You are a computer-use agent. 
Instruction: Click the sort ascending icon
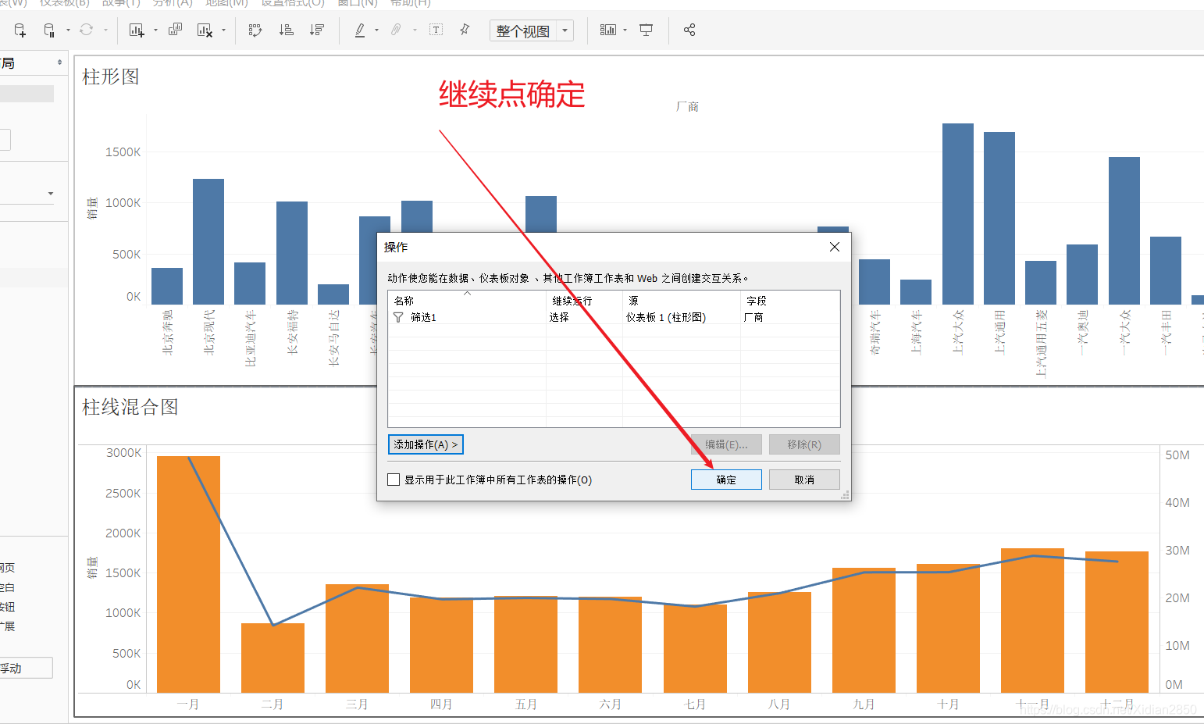pos(287,30)
